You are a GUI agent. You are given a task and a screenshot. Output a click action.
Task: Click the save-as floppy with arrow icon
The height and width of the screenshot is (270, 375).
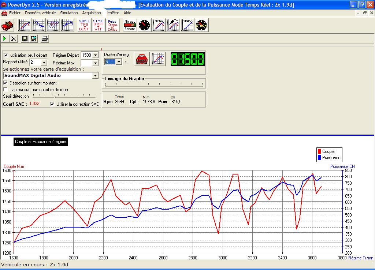click(33, 39)
